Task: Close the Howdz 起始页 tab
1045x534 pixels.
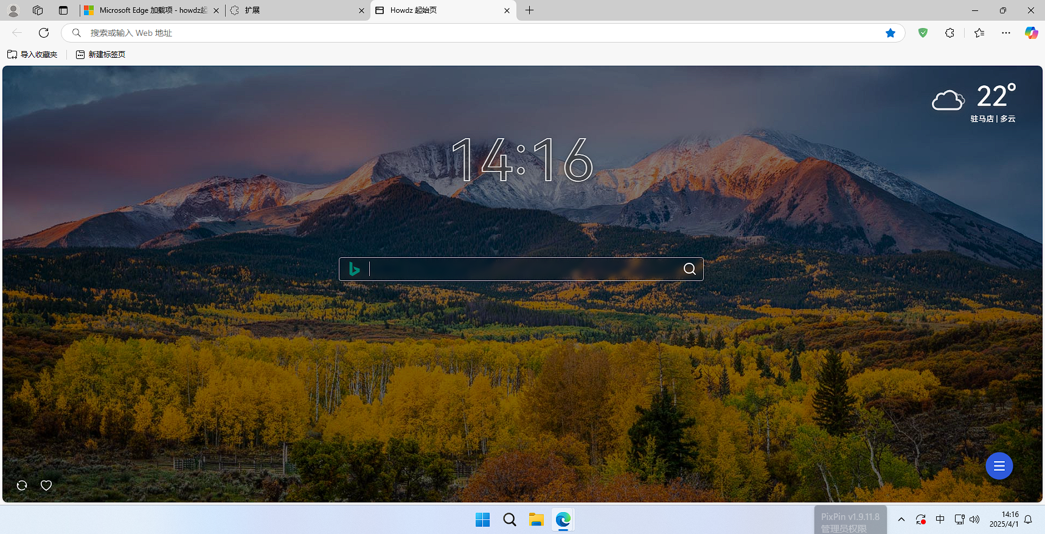Action: pyautogui.click(x=507, y=10)
